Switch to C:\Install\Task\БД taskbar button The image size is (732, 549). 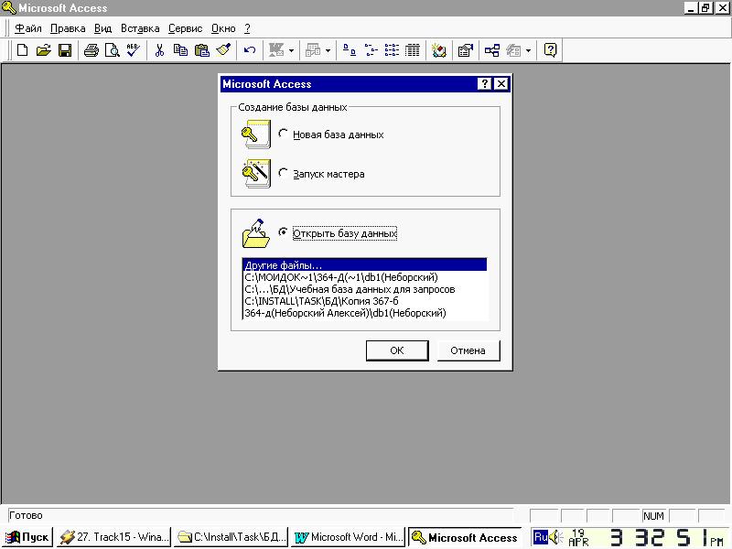click(x=231, y=537)
